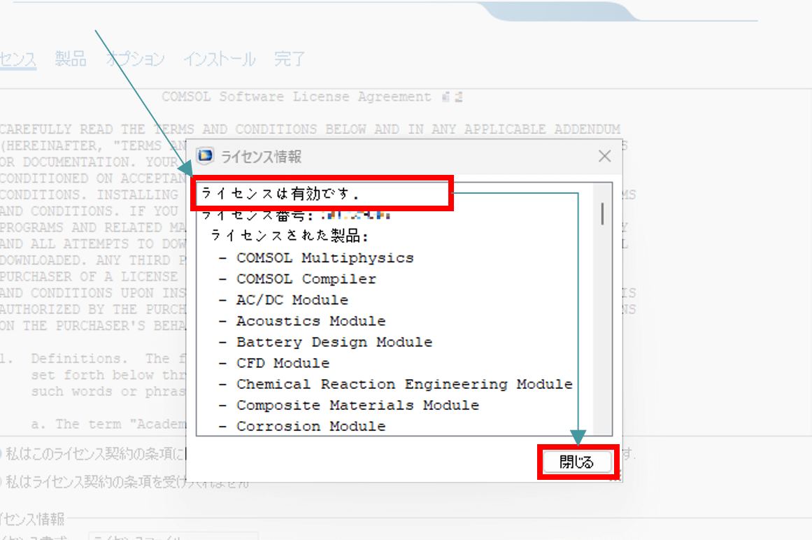The height and width of the screenshot is (540, 812).
Task: Click the ライセンスは有効です status text
Action: coord(284,192)
